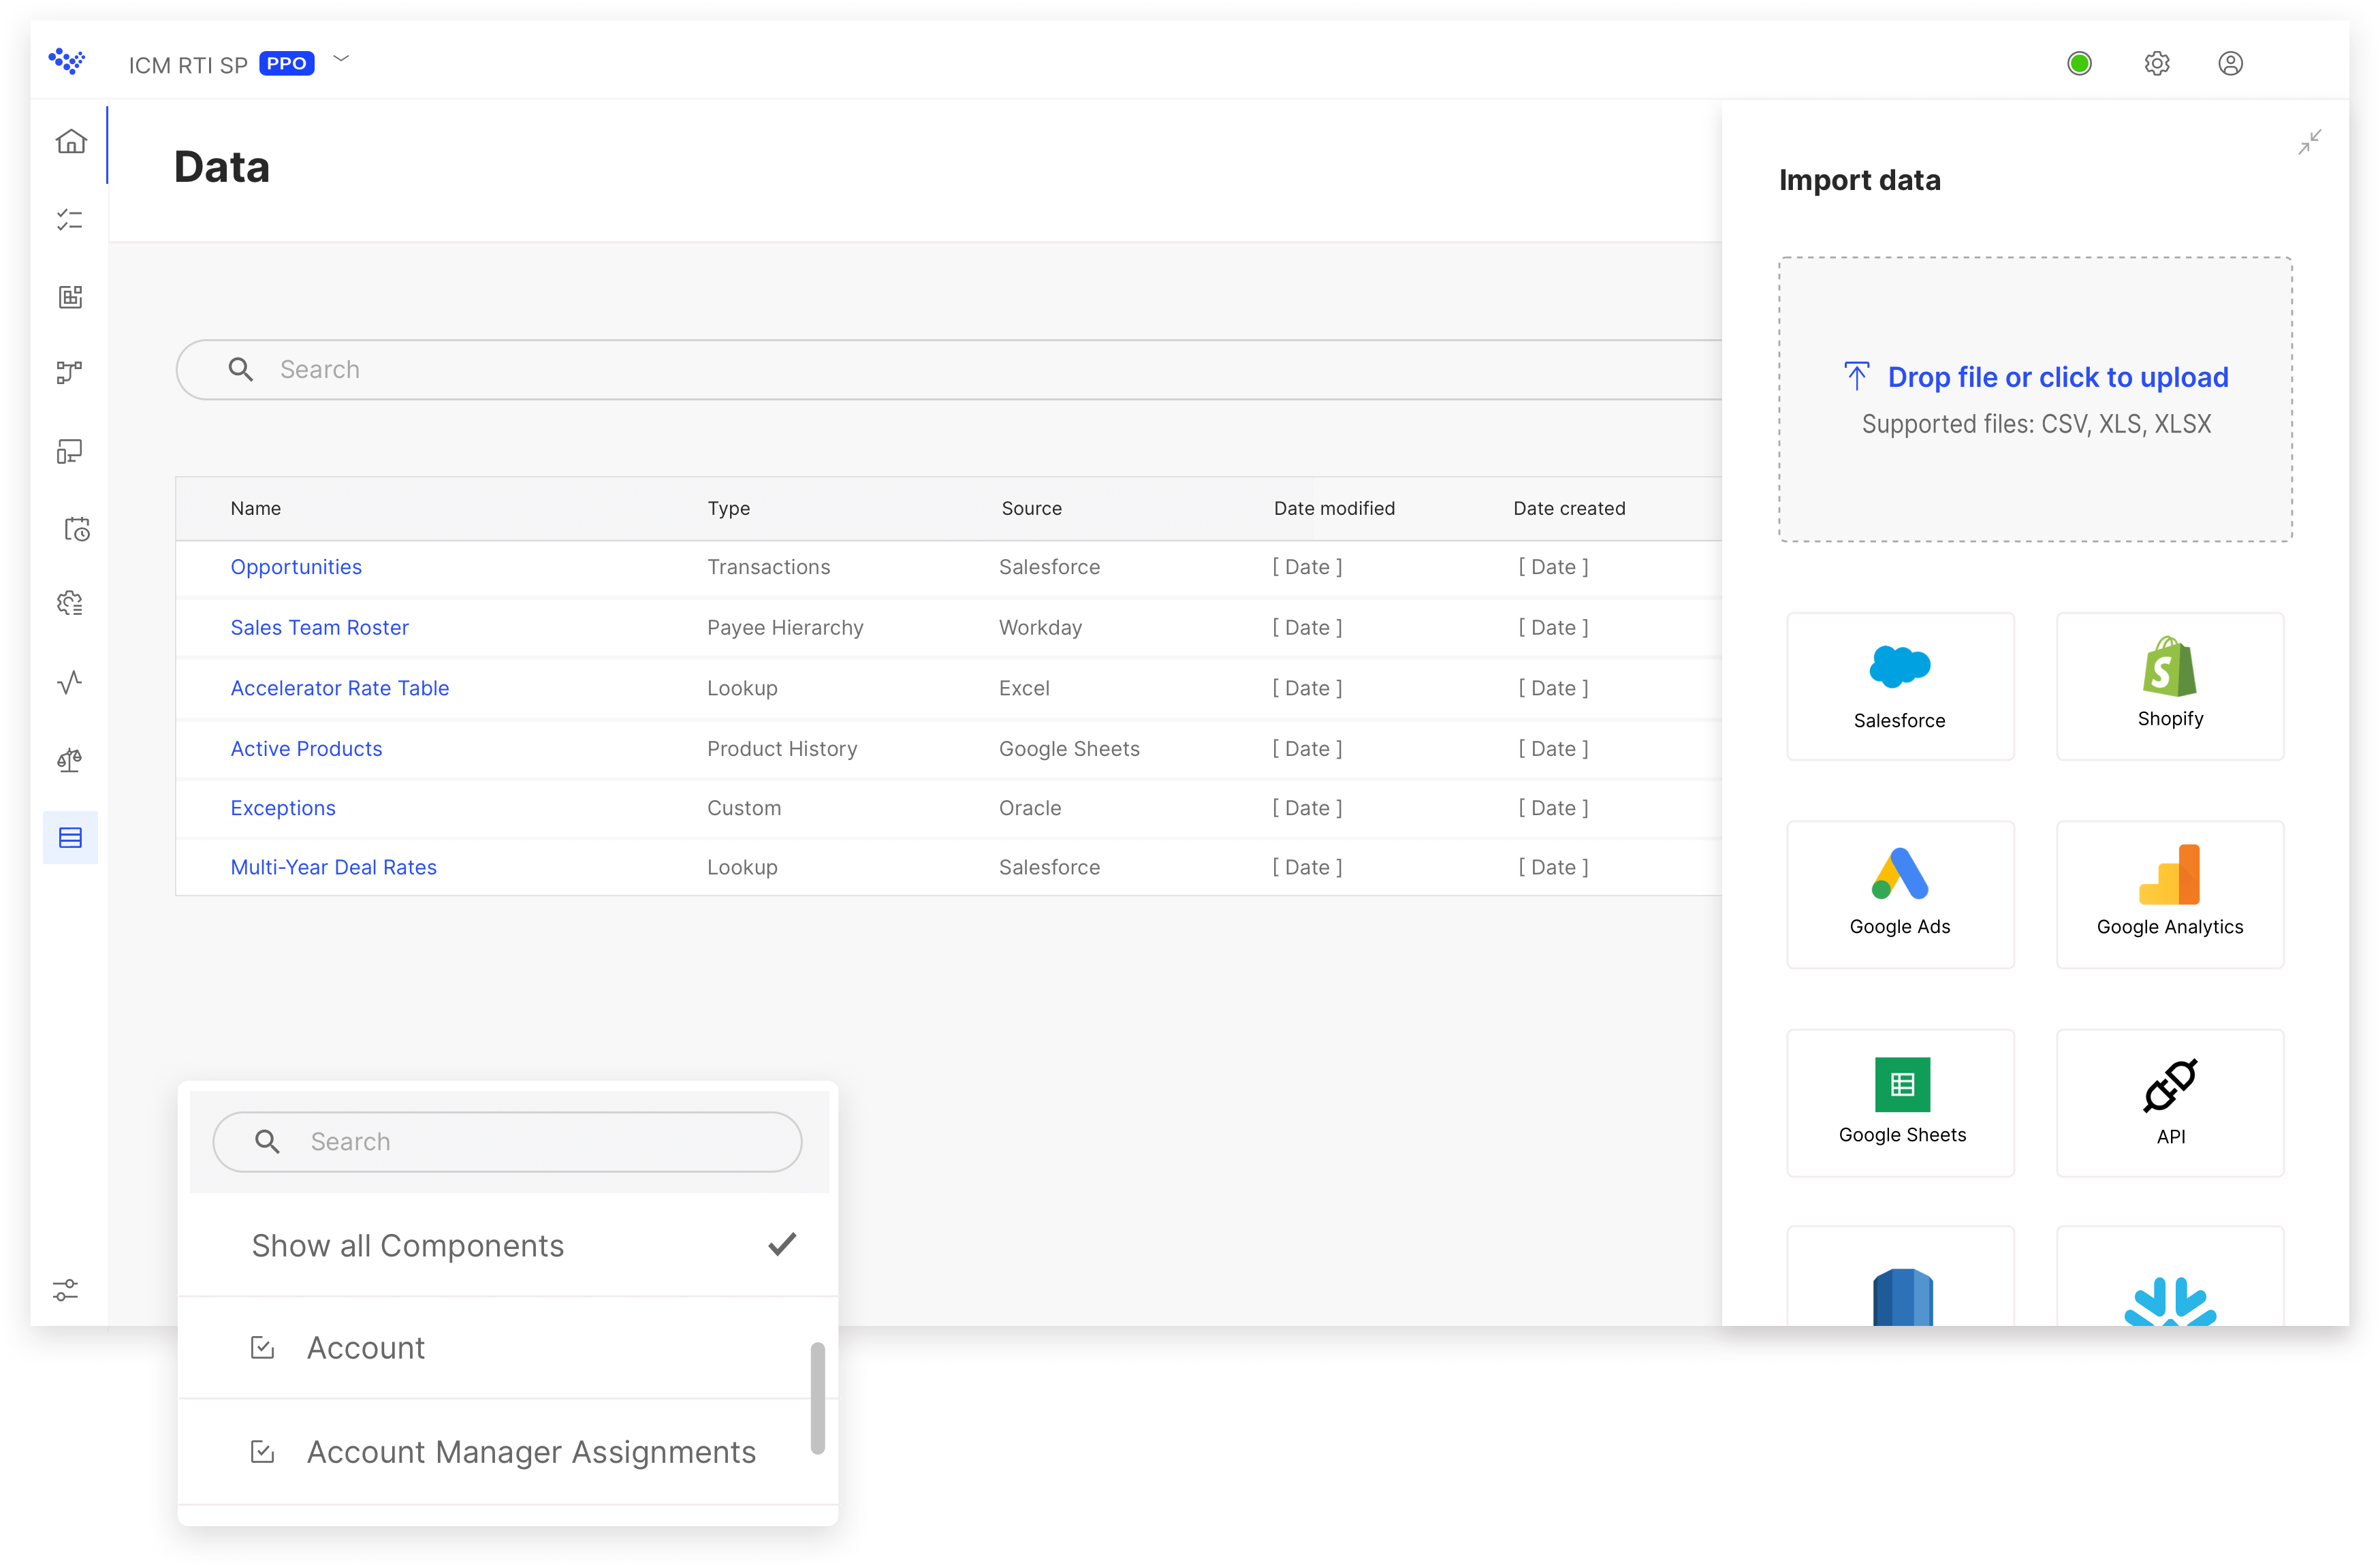This screenshot has height=1567, width=2380.
Task: Select the tasks checklist sidebar icon
Action: point(70,220)
